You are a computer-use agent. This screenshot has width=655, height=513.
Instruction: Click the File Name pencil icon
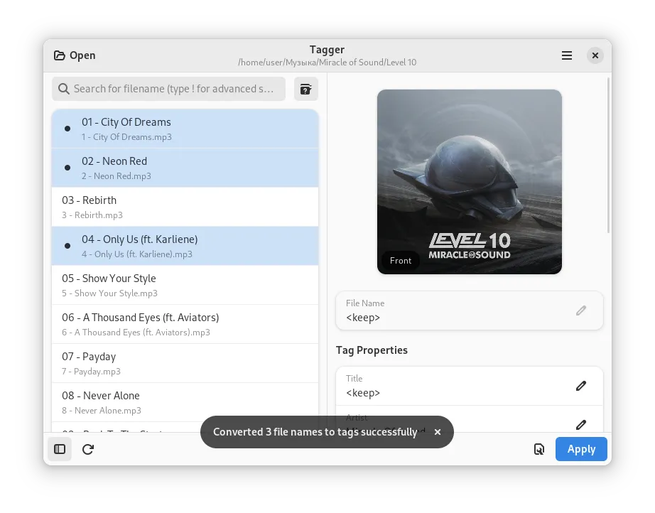coord(581,310)
